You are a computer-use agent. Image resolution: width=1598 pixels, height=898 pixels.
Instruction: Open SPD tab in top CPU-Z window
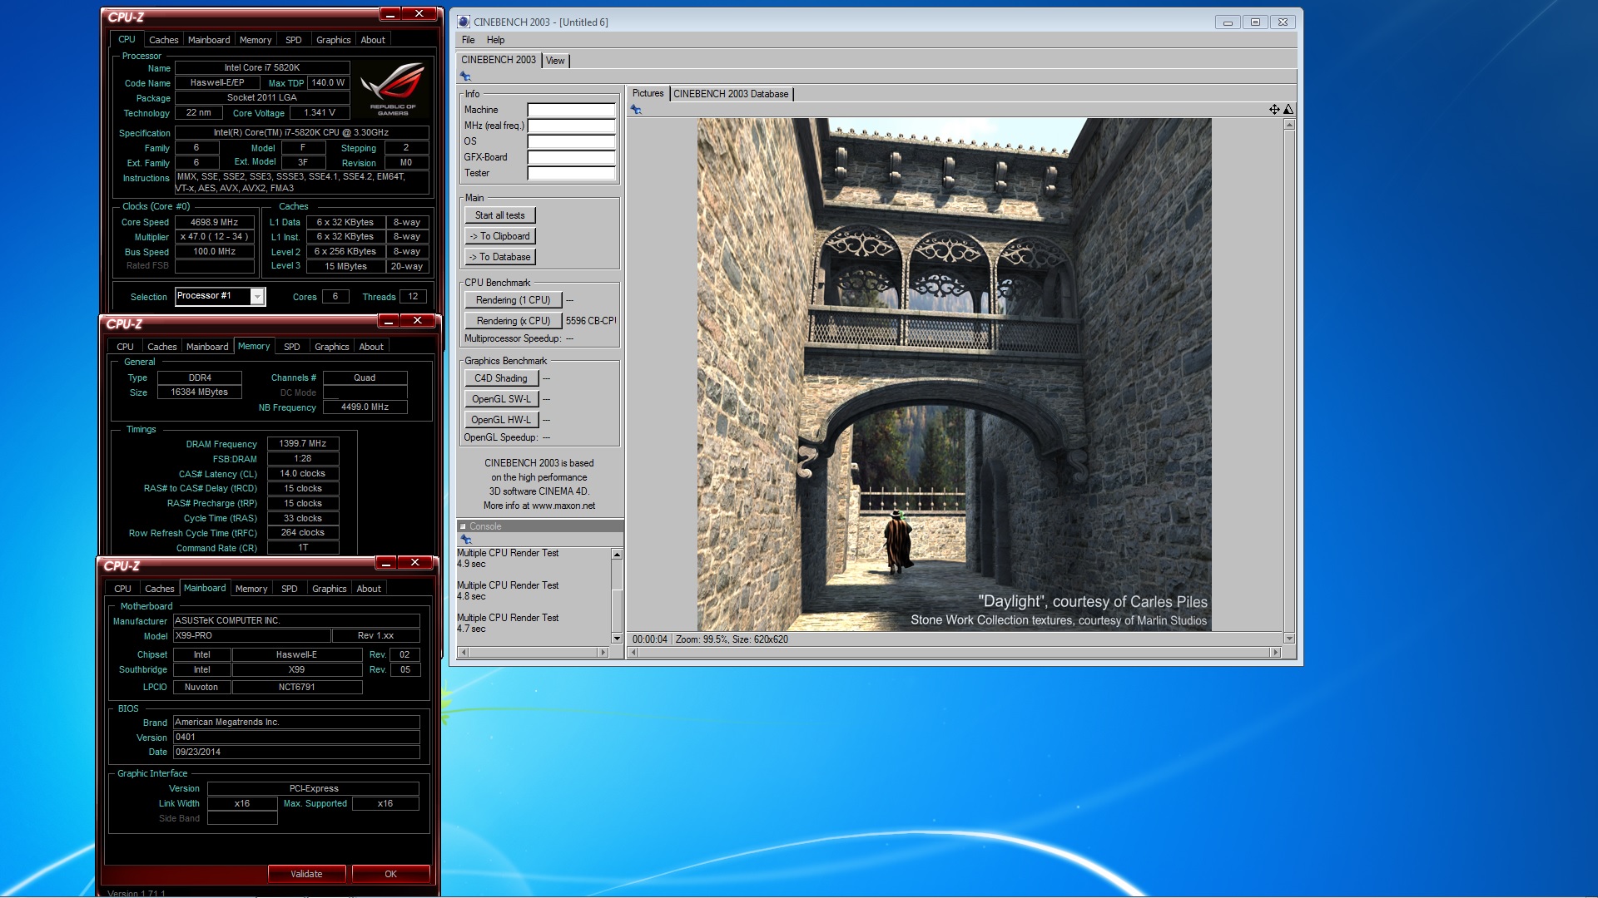(x=294, y=40)
